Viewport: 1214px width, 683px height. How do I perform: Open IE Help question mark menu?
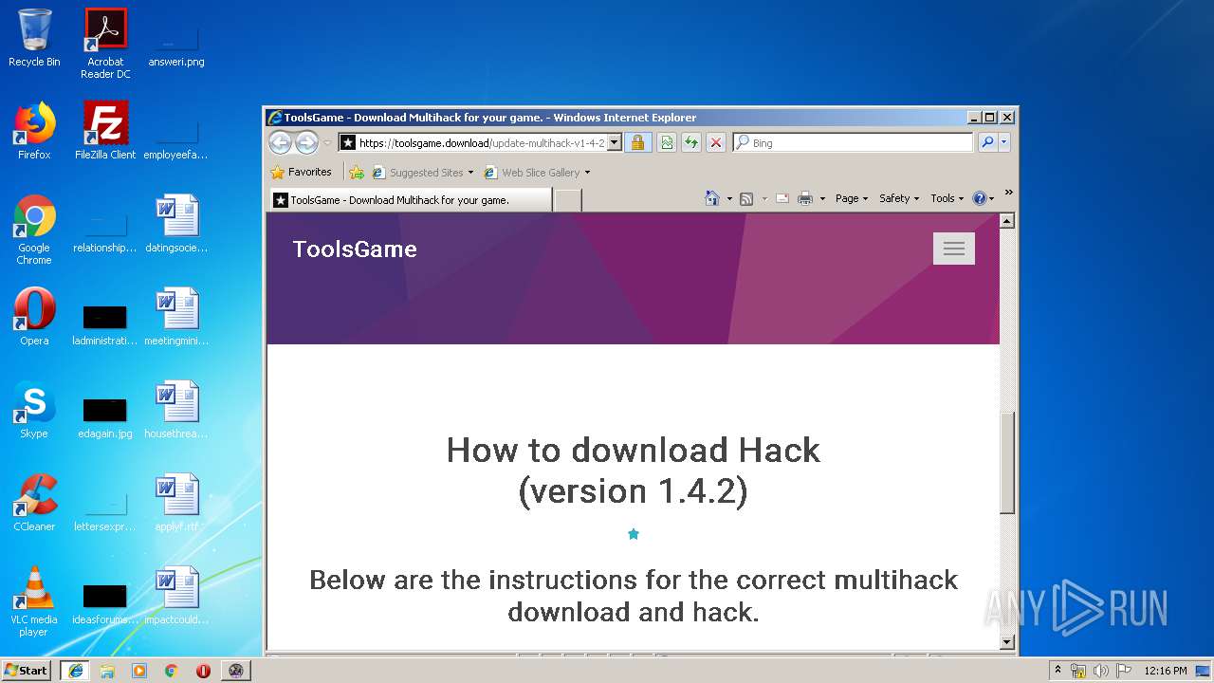pos(984,198)
